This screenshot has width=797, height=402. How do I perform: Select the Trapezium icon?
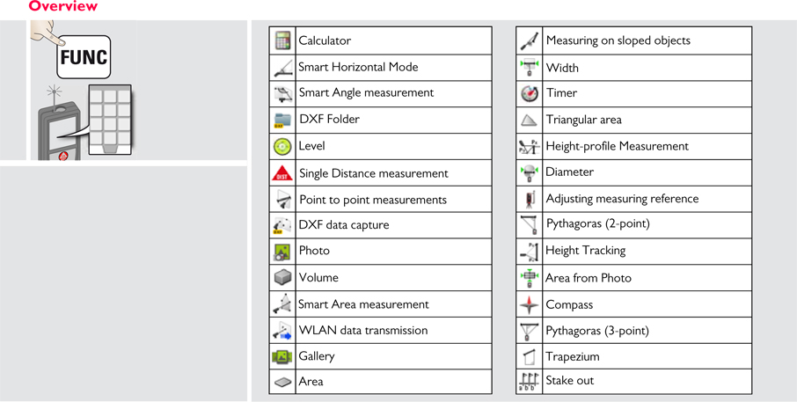(529, 357)
